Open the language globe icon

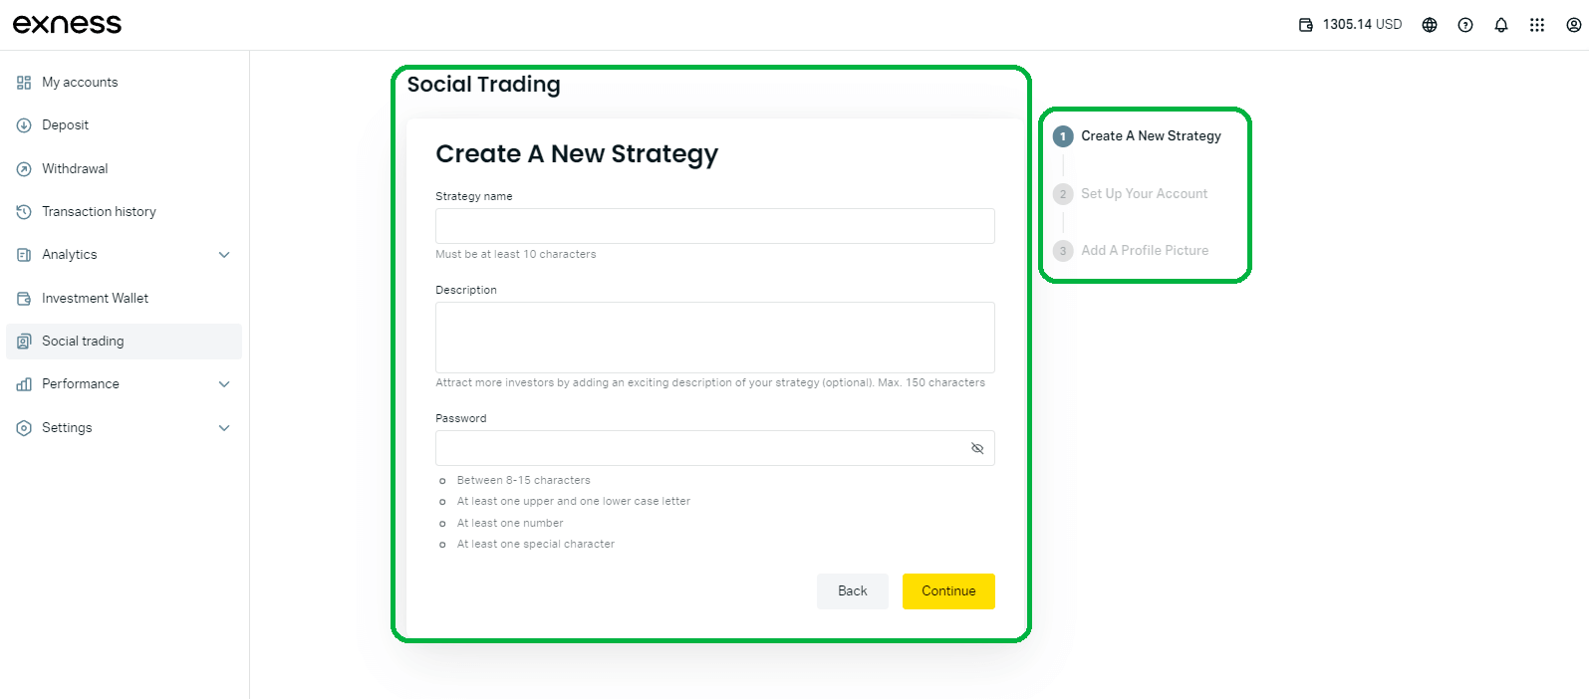tap(1430, 25)
